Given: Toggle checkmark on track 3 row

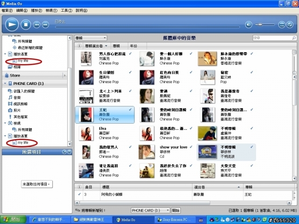Looking at the screenshot, I should point(79,194).
